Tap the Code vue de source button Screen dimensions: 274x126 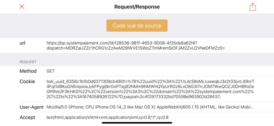(x=137, y=26)
